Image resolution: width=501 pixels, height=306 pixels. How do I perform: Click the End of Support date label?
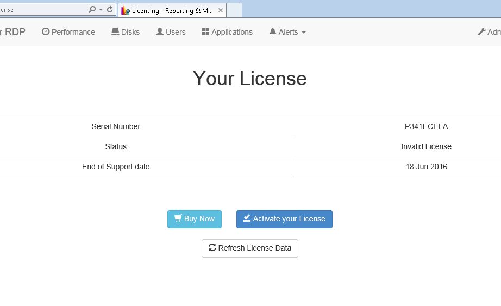pos(117,167)
